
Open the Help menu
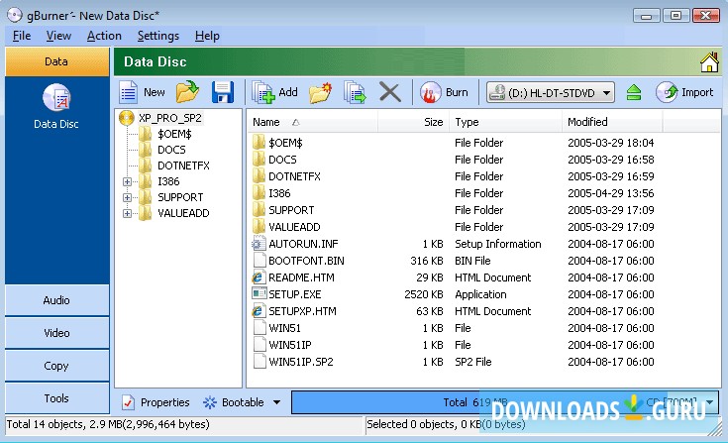[x=207, y=36]
